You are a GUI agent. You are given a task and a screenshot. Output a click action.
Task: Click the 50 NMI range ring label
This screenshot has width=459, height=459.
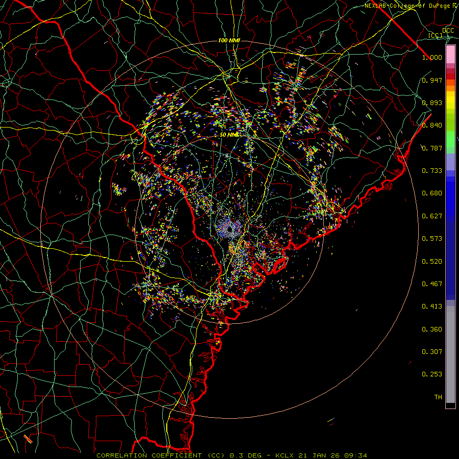[x=229, y=135]
